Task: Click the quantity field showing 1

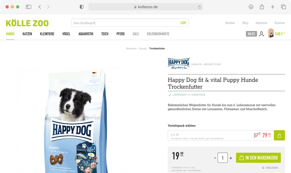Action: (x=222, y=158)
